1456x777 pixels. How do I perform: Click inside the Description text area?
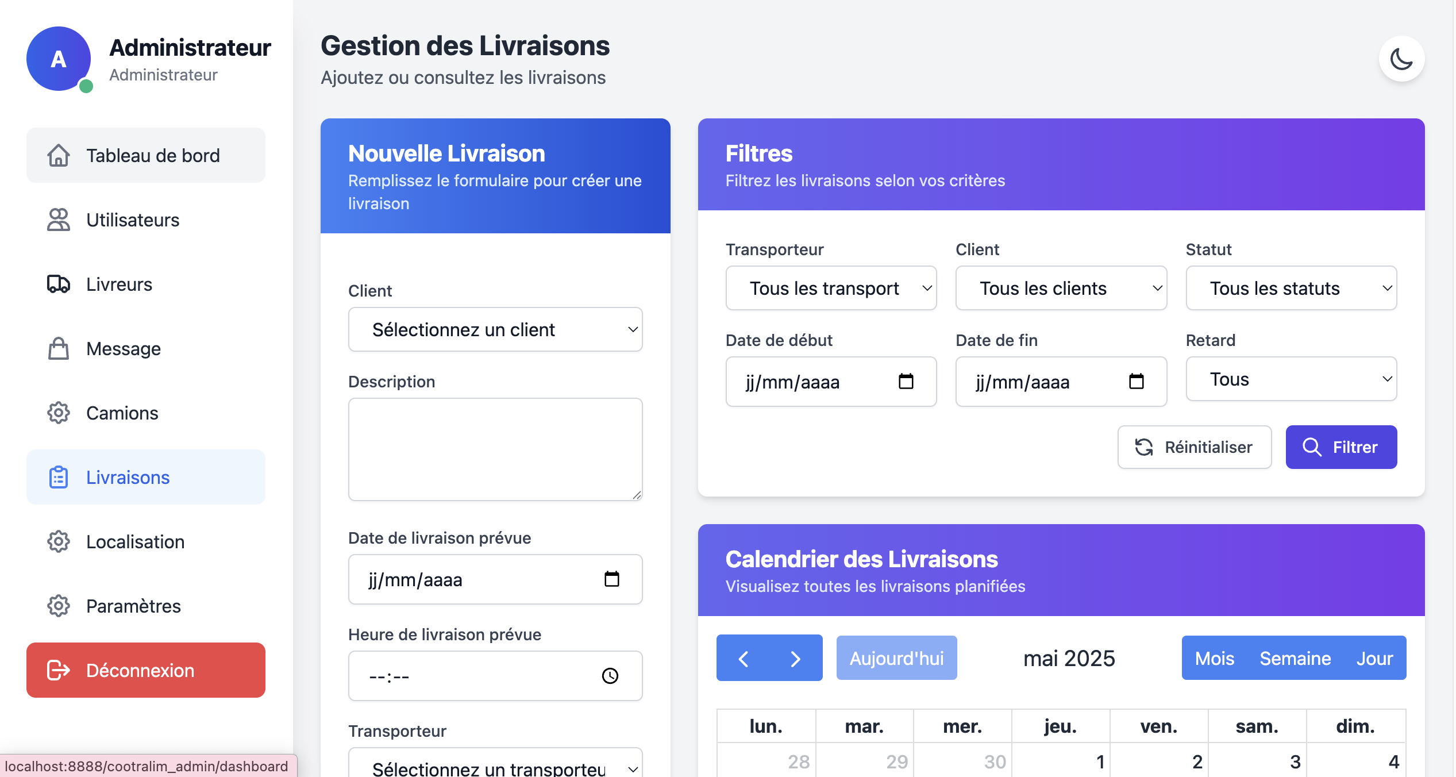pos(495,449)
